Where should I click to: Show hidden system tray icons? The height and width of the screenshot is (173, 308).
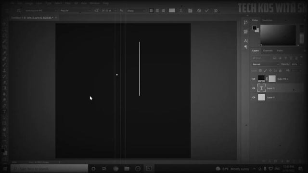pos(255,169)
